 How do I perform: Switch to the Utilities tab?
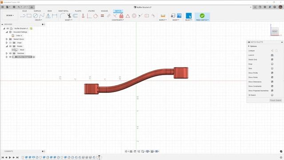point(91,11)
